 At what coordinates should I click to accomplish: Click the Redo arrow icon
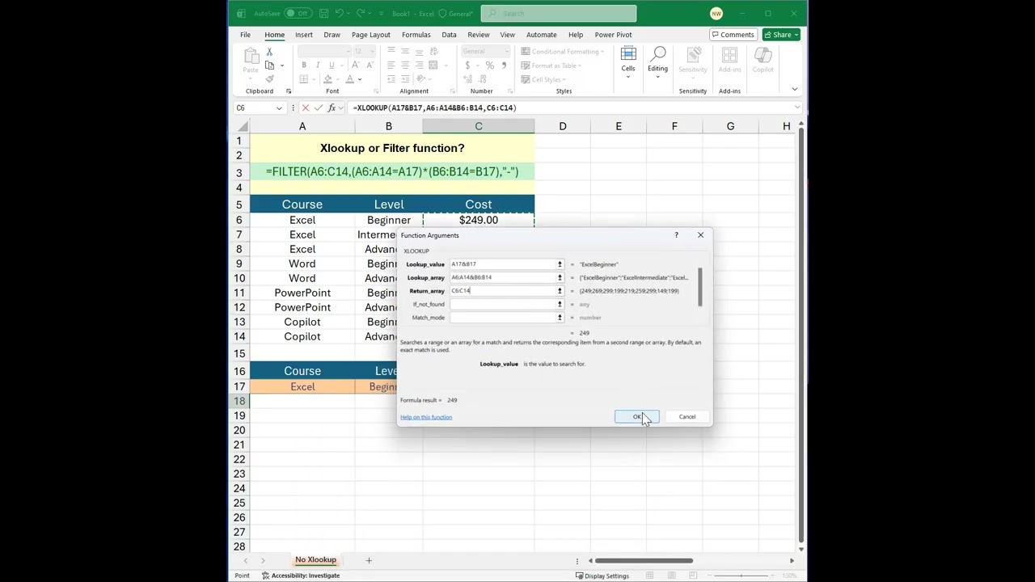[361, 14]
